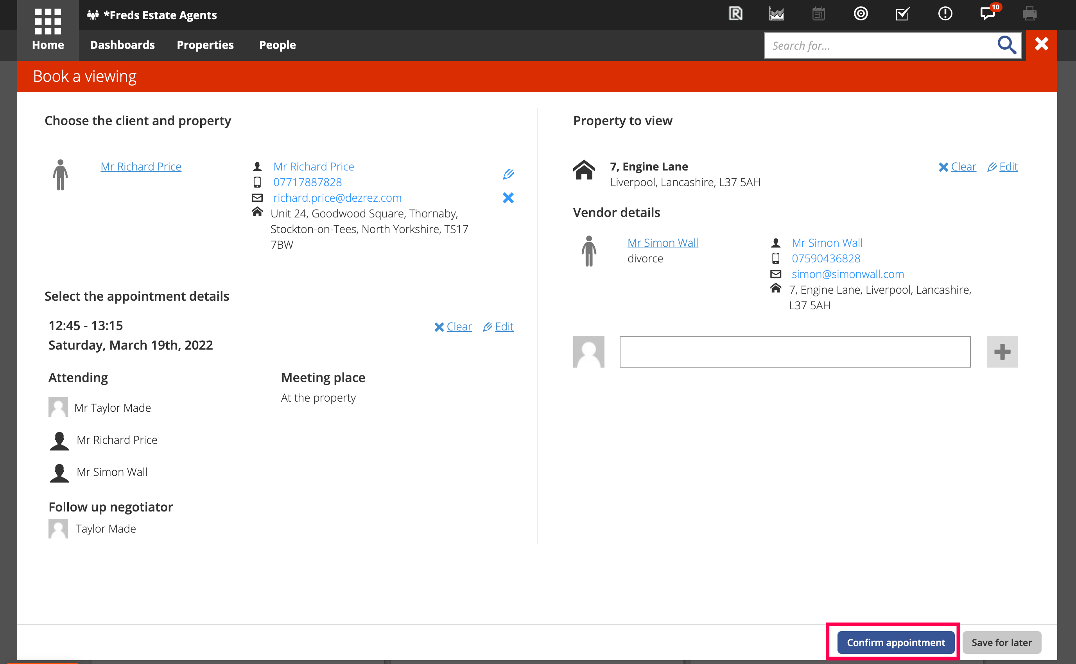This screenshot has height=664, width=1076.
Task: Click the vendor person silhouette icon
Action: pos(589,251)
